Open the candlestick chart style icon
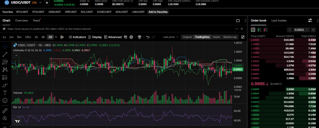Viewport: 319px width, 128px height. 62,37
